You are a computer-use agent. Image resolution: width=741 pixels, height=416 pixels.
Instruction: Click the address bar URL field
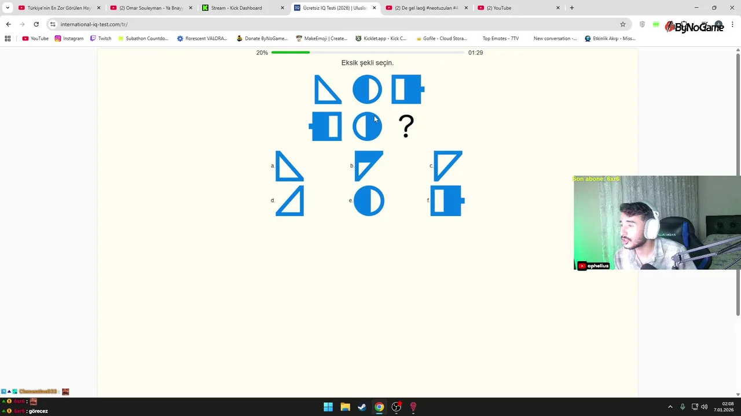coord(336,24)
